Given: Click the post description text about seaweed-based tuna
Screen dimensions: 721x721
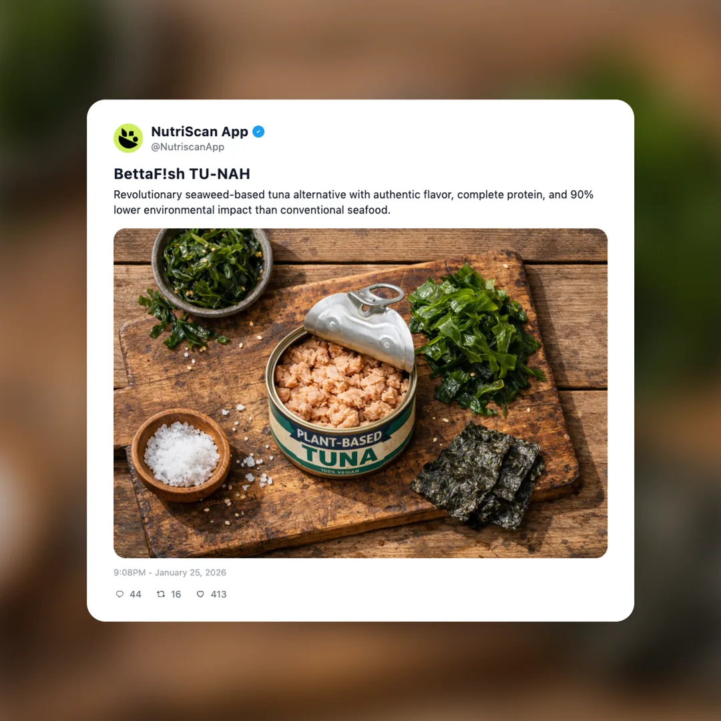Looking at the screenshot, I should 354,202.
